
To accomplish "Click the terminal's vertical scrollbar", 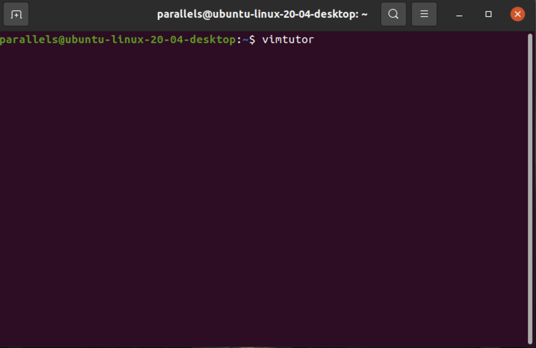I will tap(530, 189).
